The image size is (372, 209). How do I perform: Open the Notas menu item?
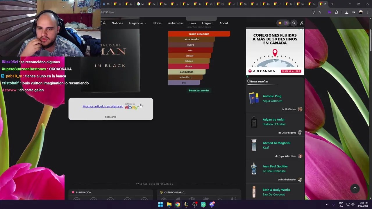pyautogui.click(x=157, y=23)
